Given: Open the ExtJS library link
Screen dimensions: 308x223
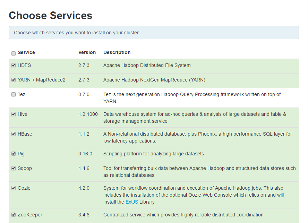Looking at the screenshot, I should coord(131,201).
